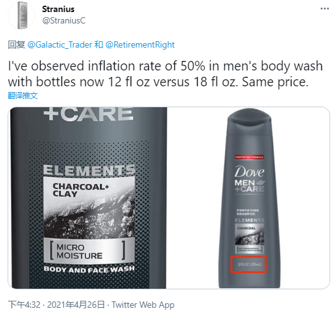Click the 2021年4月26日 date text

click(76, 305)
